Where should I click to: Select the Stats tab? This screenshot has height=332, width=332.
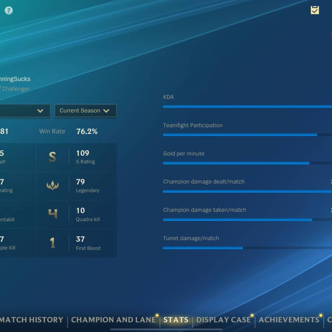tap(176, 320)
